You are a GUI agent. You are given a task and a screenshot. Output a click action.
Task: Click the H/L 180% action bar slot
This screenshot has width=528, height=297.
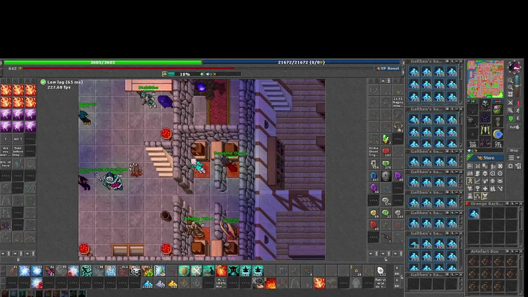(x=221, y=283)
